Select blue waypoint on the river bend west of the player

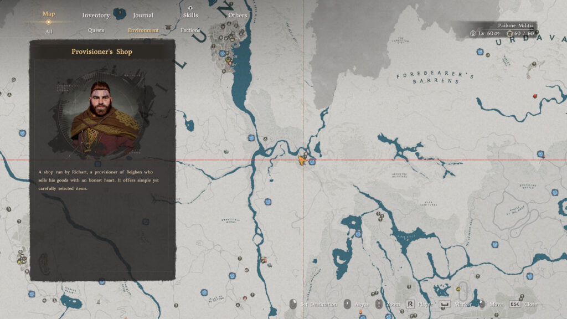pos(251,138)
